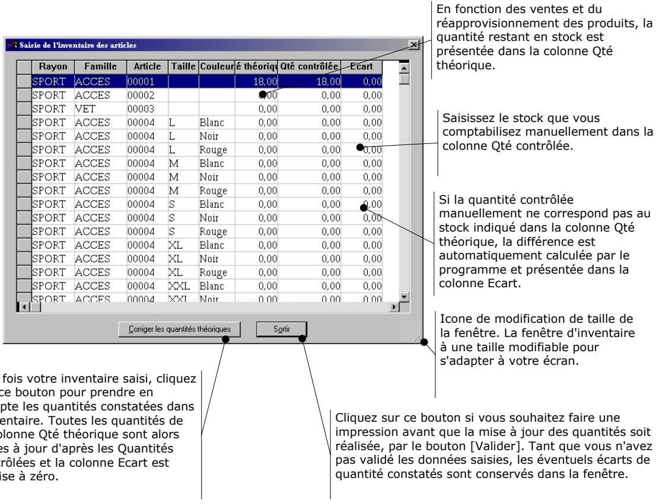This screenshot has height=504, width=656.
Task: Click the vertical scrollbar down arrow
Action: (404, 297)
